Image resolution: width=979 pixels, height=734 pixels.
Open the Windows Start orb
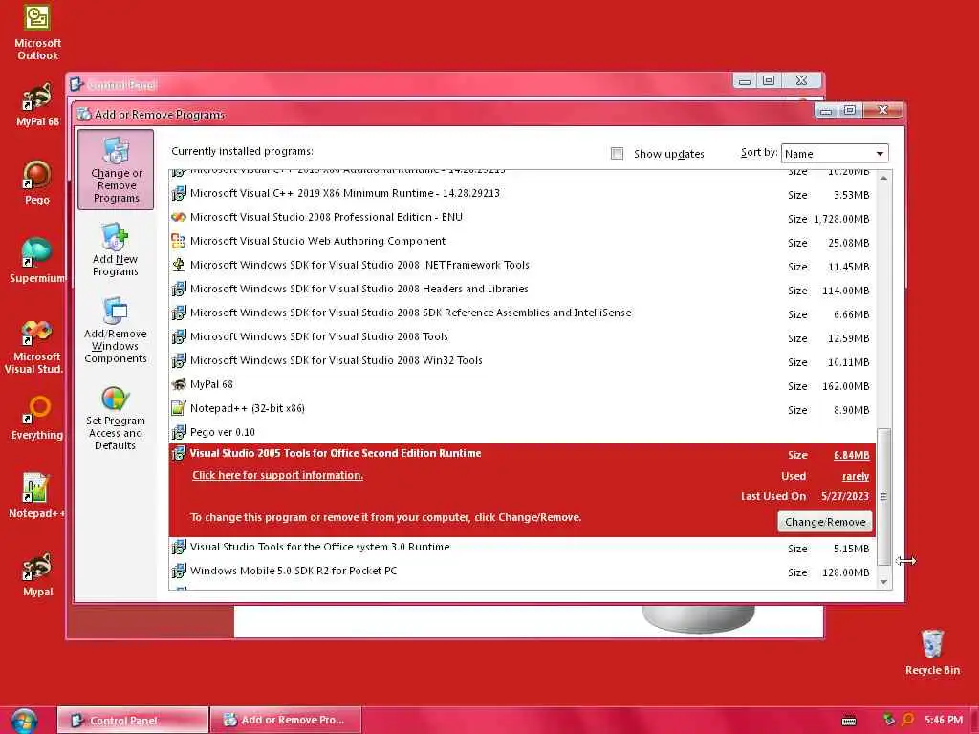click(x=24, y=721)
